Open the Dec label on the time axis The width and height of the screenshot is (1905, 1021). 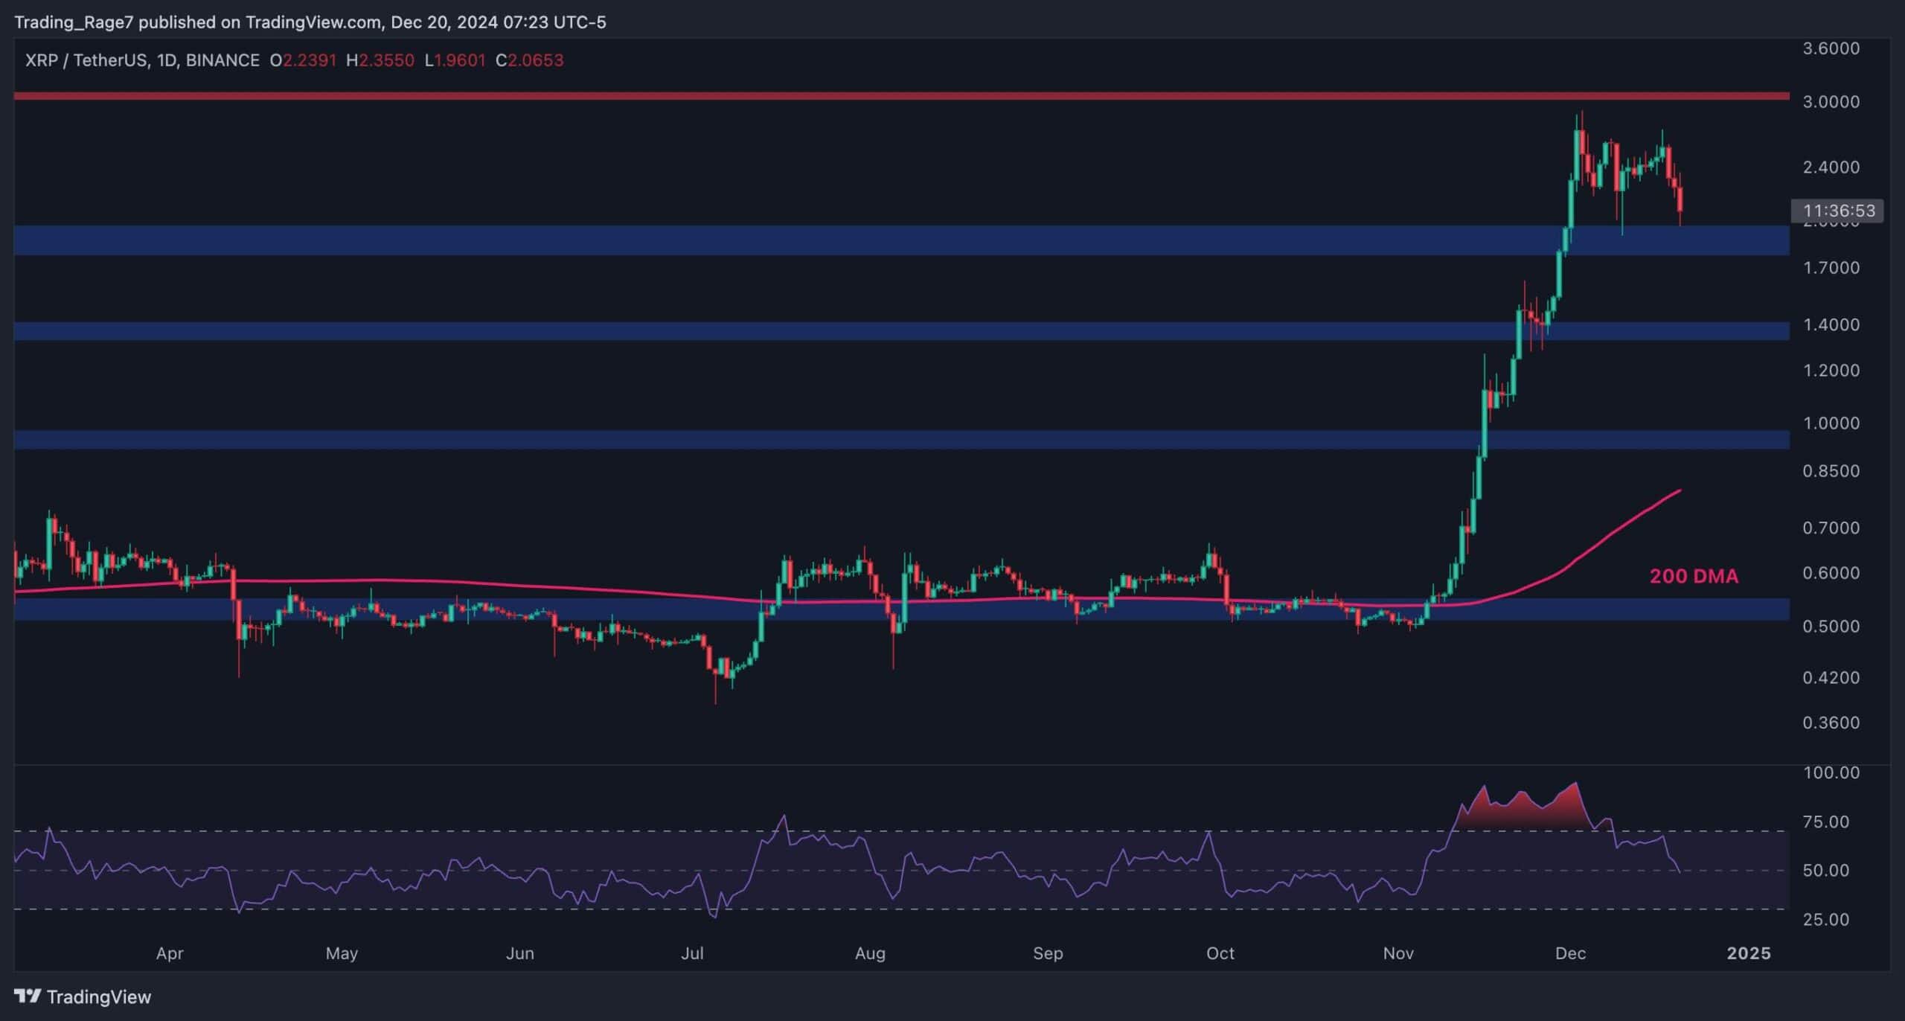(1572, 953)
